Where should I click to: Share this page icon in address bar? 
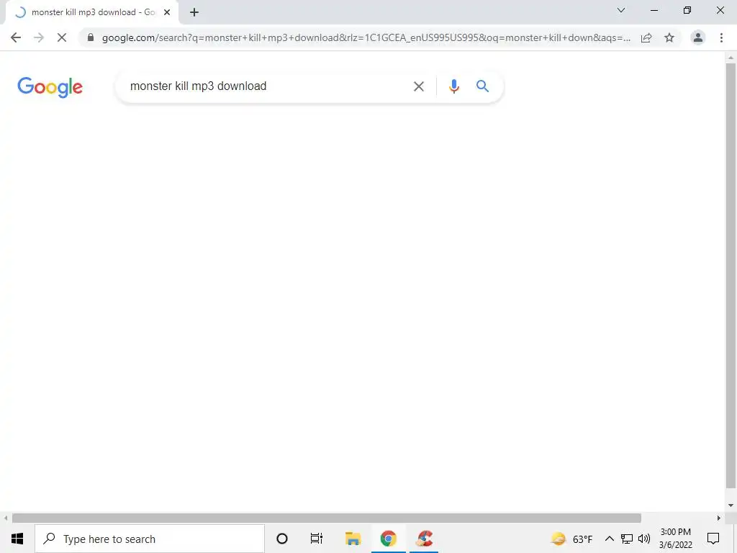point(646,37)
